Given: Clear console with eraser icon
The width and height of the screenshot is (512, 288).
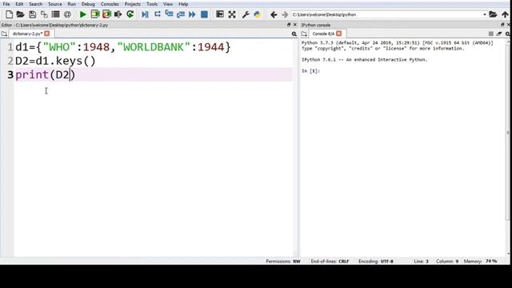Looking at the screenshot, I should point(499,34).
